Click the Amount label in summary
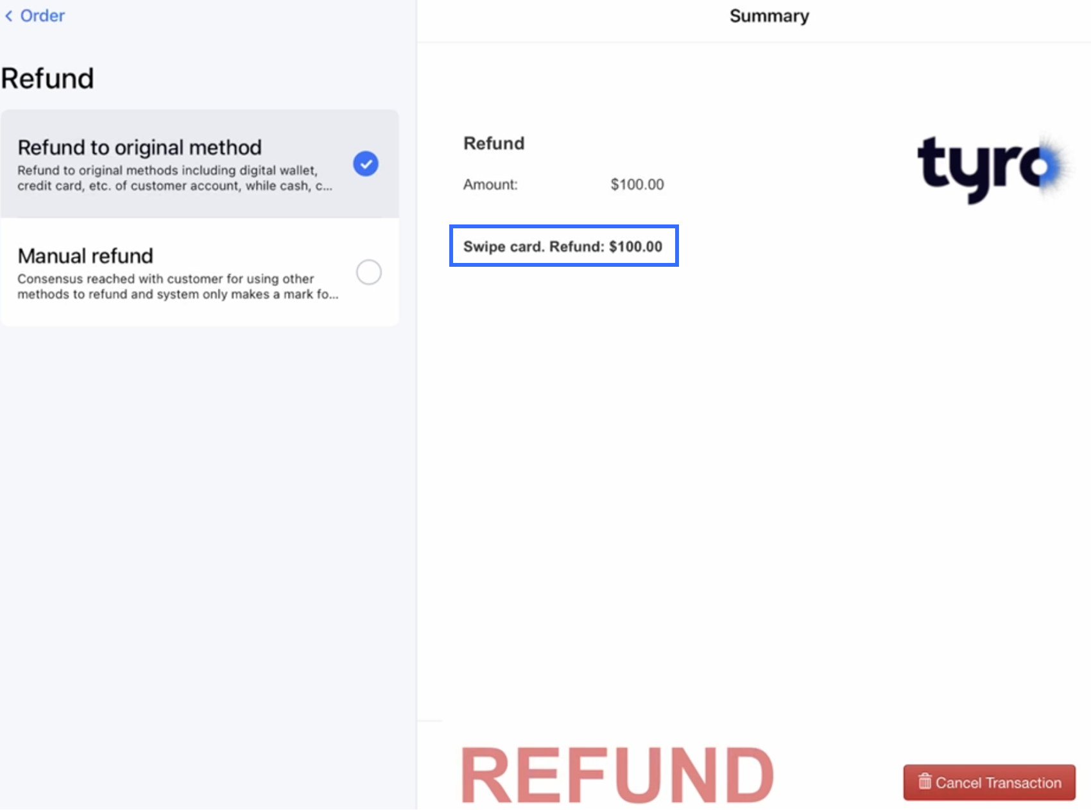 tap(490, 185)
